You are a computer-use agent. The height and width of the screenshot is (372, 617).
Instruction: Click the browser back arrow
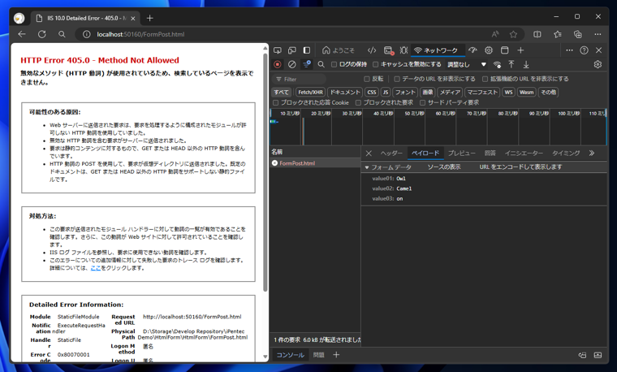[22, 34]
